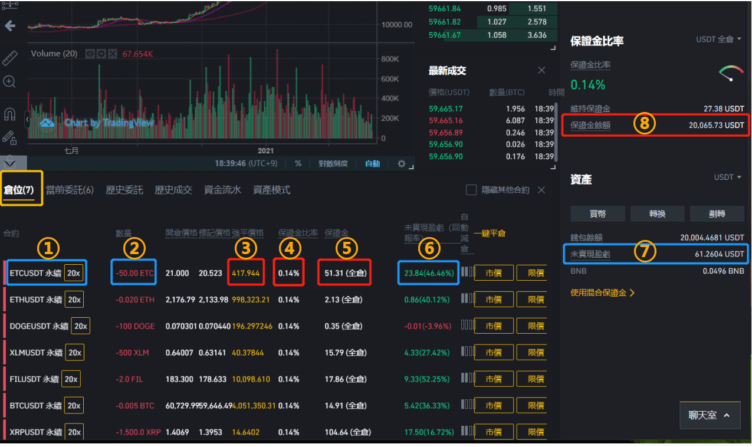Click the back arrow in chart toolbar
The width and height of the screenshot is (752, 447).
click(9, 26)
